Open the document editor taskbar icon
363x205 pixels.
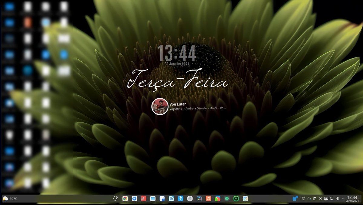click(171, 199)
